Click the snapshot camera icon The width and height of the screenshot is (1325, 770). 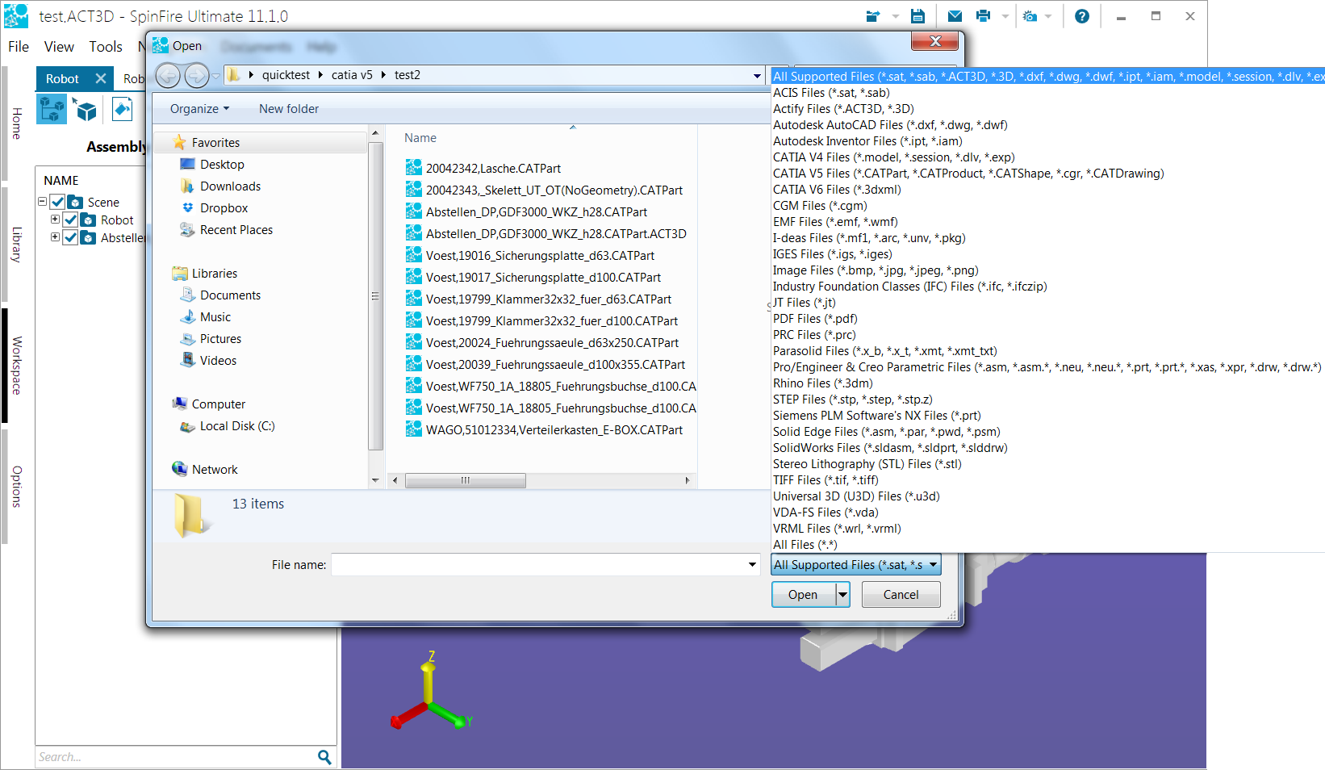click(1030, 16)
